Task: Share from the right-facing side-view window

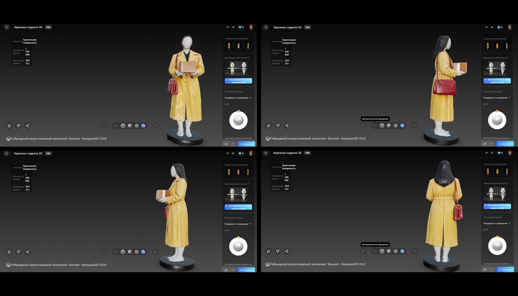Action: (x=287, y=126)
